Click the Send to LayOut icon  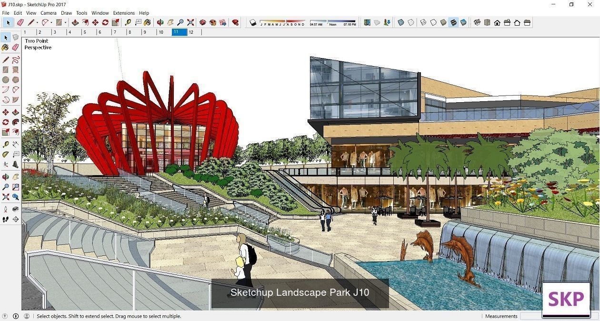[x=223, y=22]
